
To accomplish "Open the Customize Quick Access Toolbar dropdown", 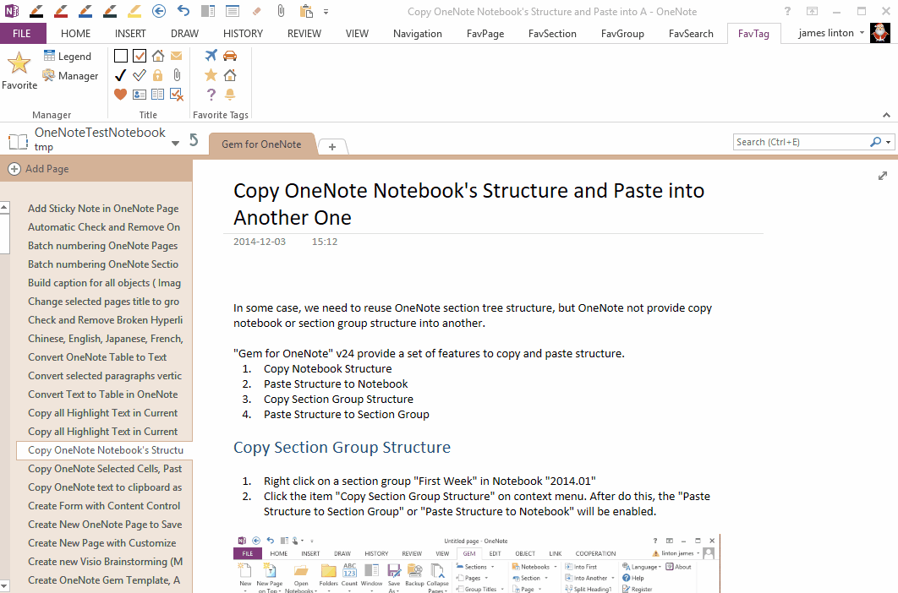I will coord(326,12).
